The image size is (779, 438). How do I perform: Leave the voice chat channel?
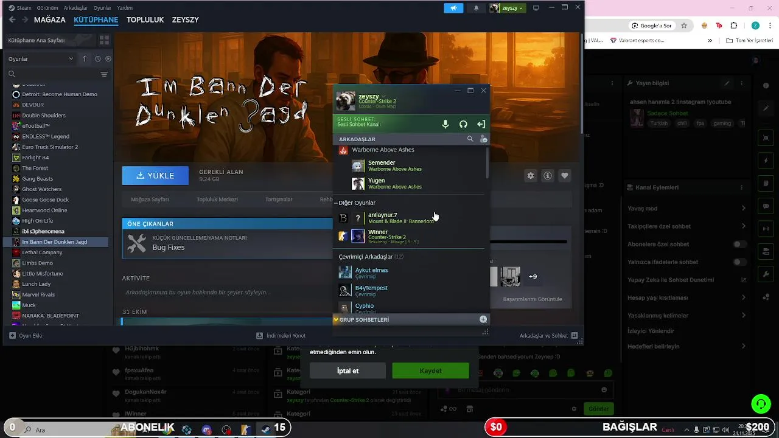pos(481,124)
